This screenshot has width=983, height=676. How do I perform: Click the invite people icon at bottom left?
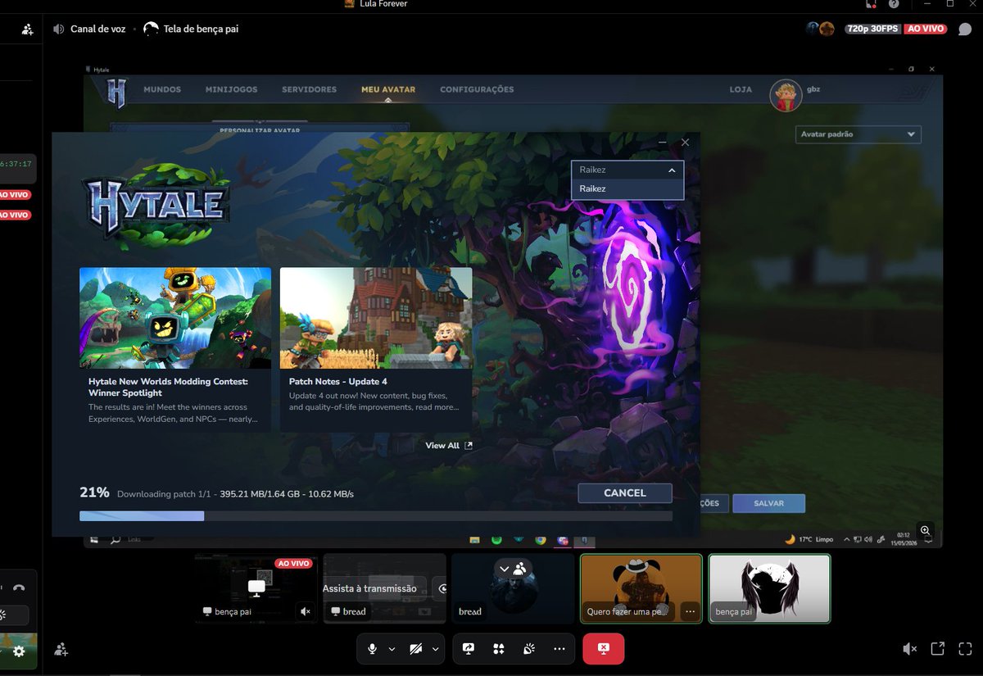61,649
